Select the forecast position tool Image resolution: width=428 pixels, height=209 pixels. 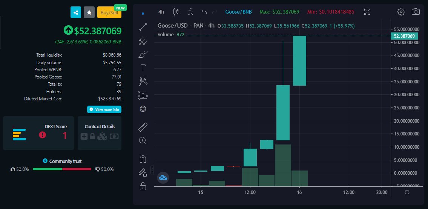pyautogui.click(x=143, y=95)
